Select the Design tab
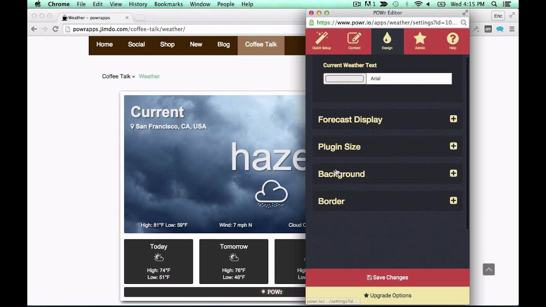Viewport: 546px width, 307px height. coord(387,41)
